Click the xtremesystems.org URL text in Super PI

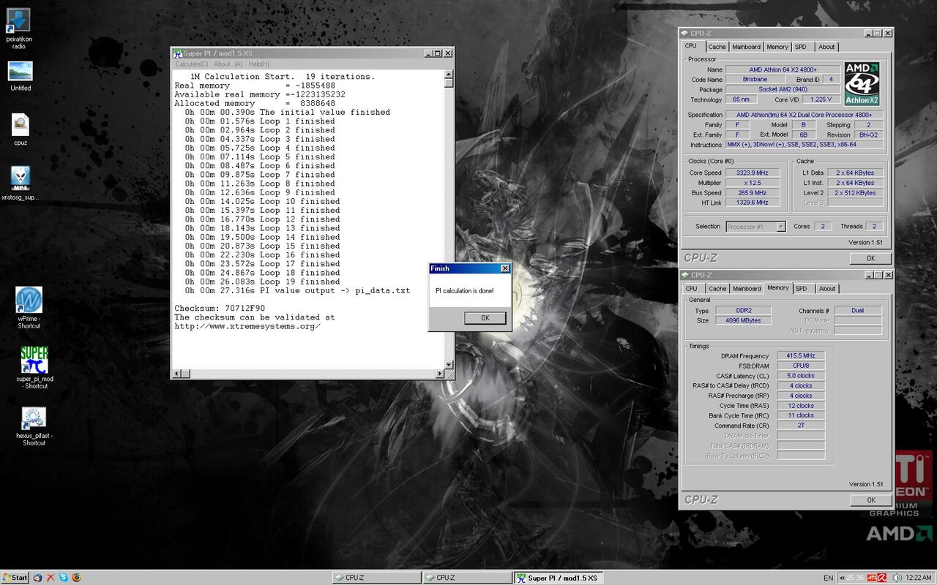point(247,326)
